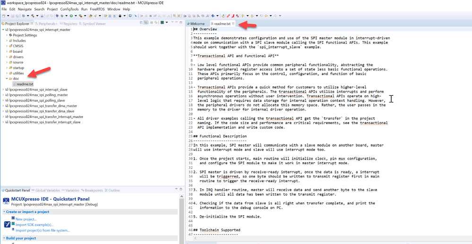Click Import project(s) from file system... link
The height and width of the screenshot is (244, 472).
click(43, 230)
